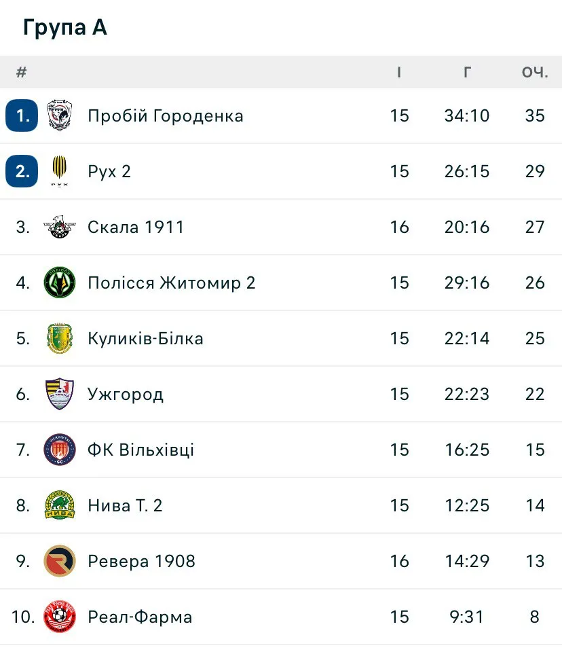Click the blue position badge number 2
The image size is (562, 654).
click(x=22, y=171)
